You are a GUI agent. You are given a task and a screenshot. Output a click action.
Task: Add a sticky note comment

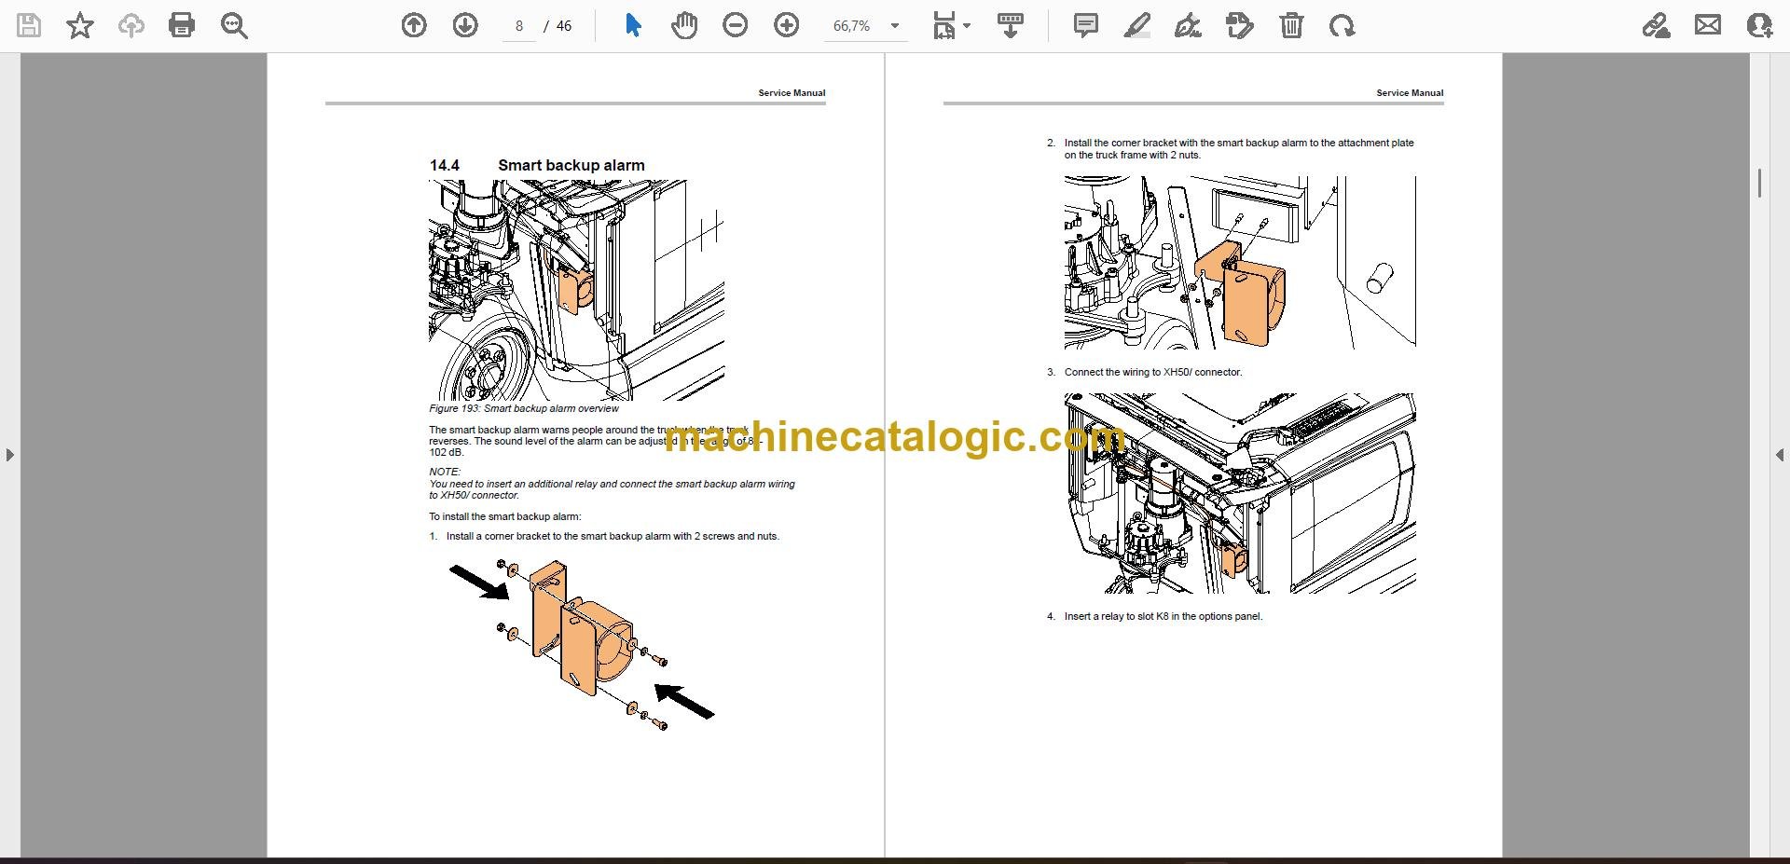point(1086,25)
